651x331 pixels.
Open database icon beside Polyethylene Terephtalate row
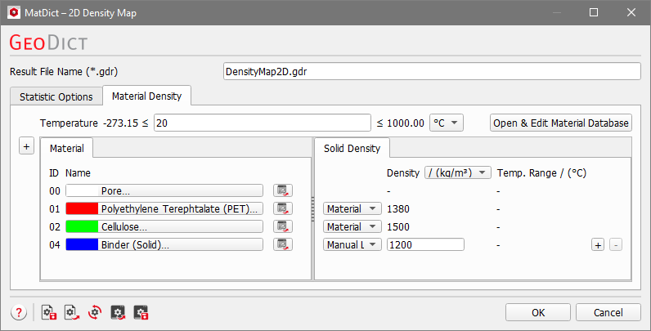[283, 208]
